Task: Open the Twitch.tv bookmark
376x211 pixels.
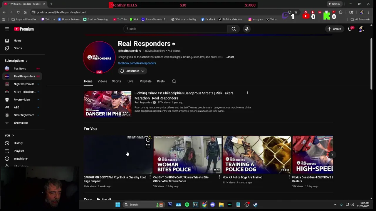Action: tap(48, 19)
